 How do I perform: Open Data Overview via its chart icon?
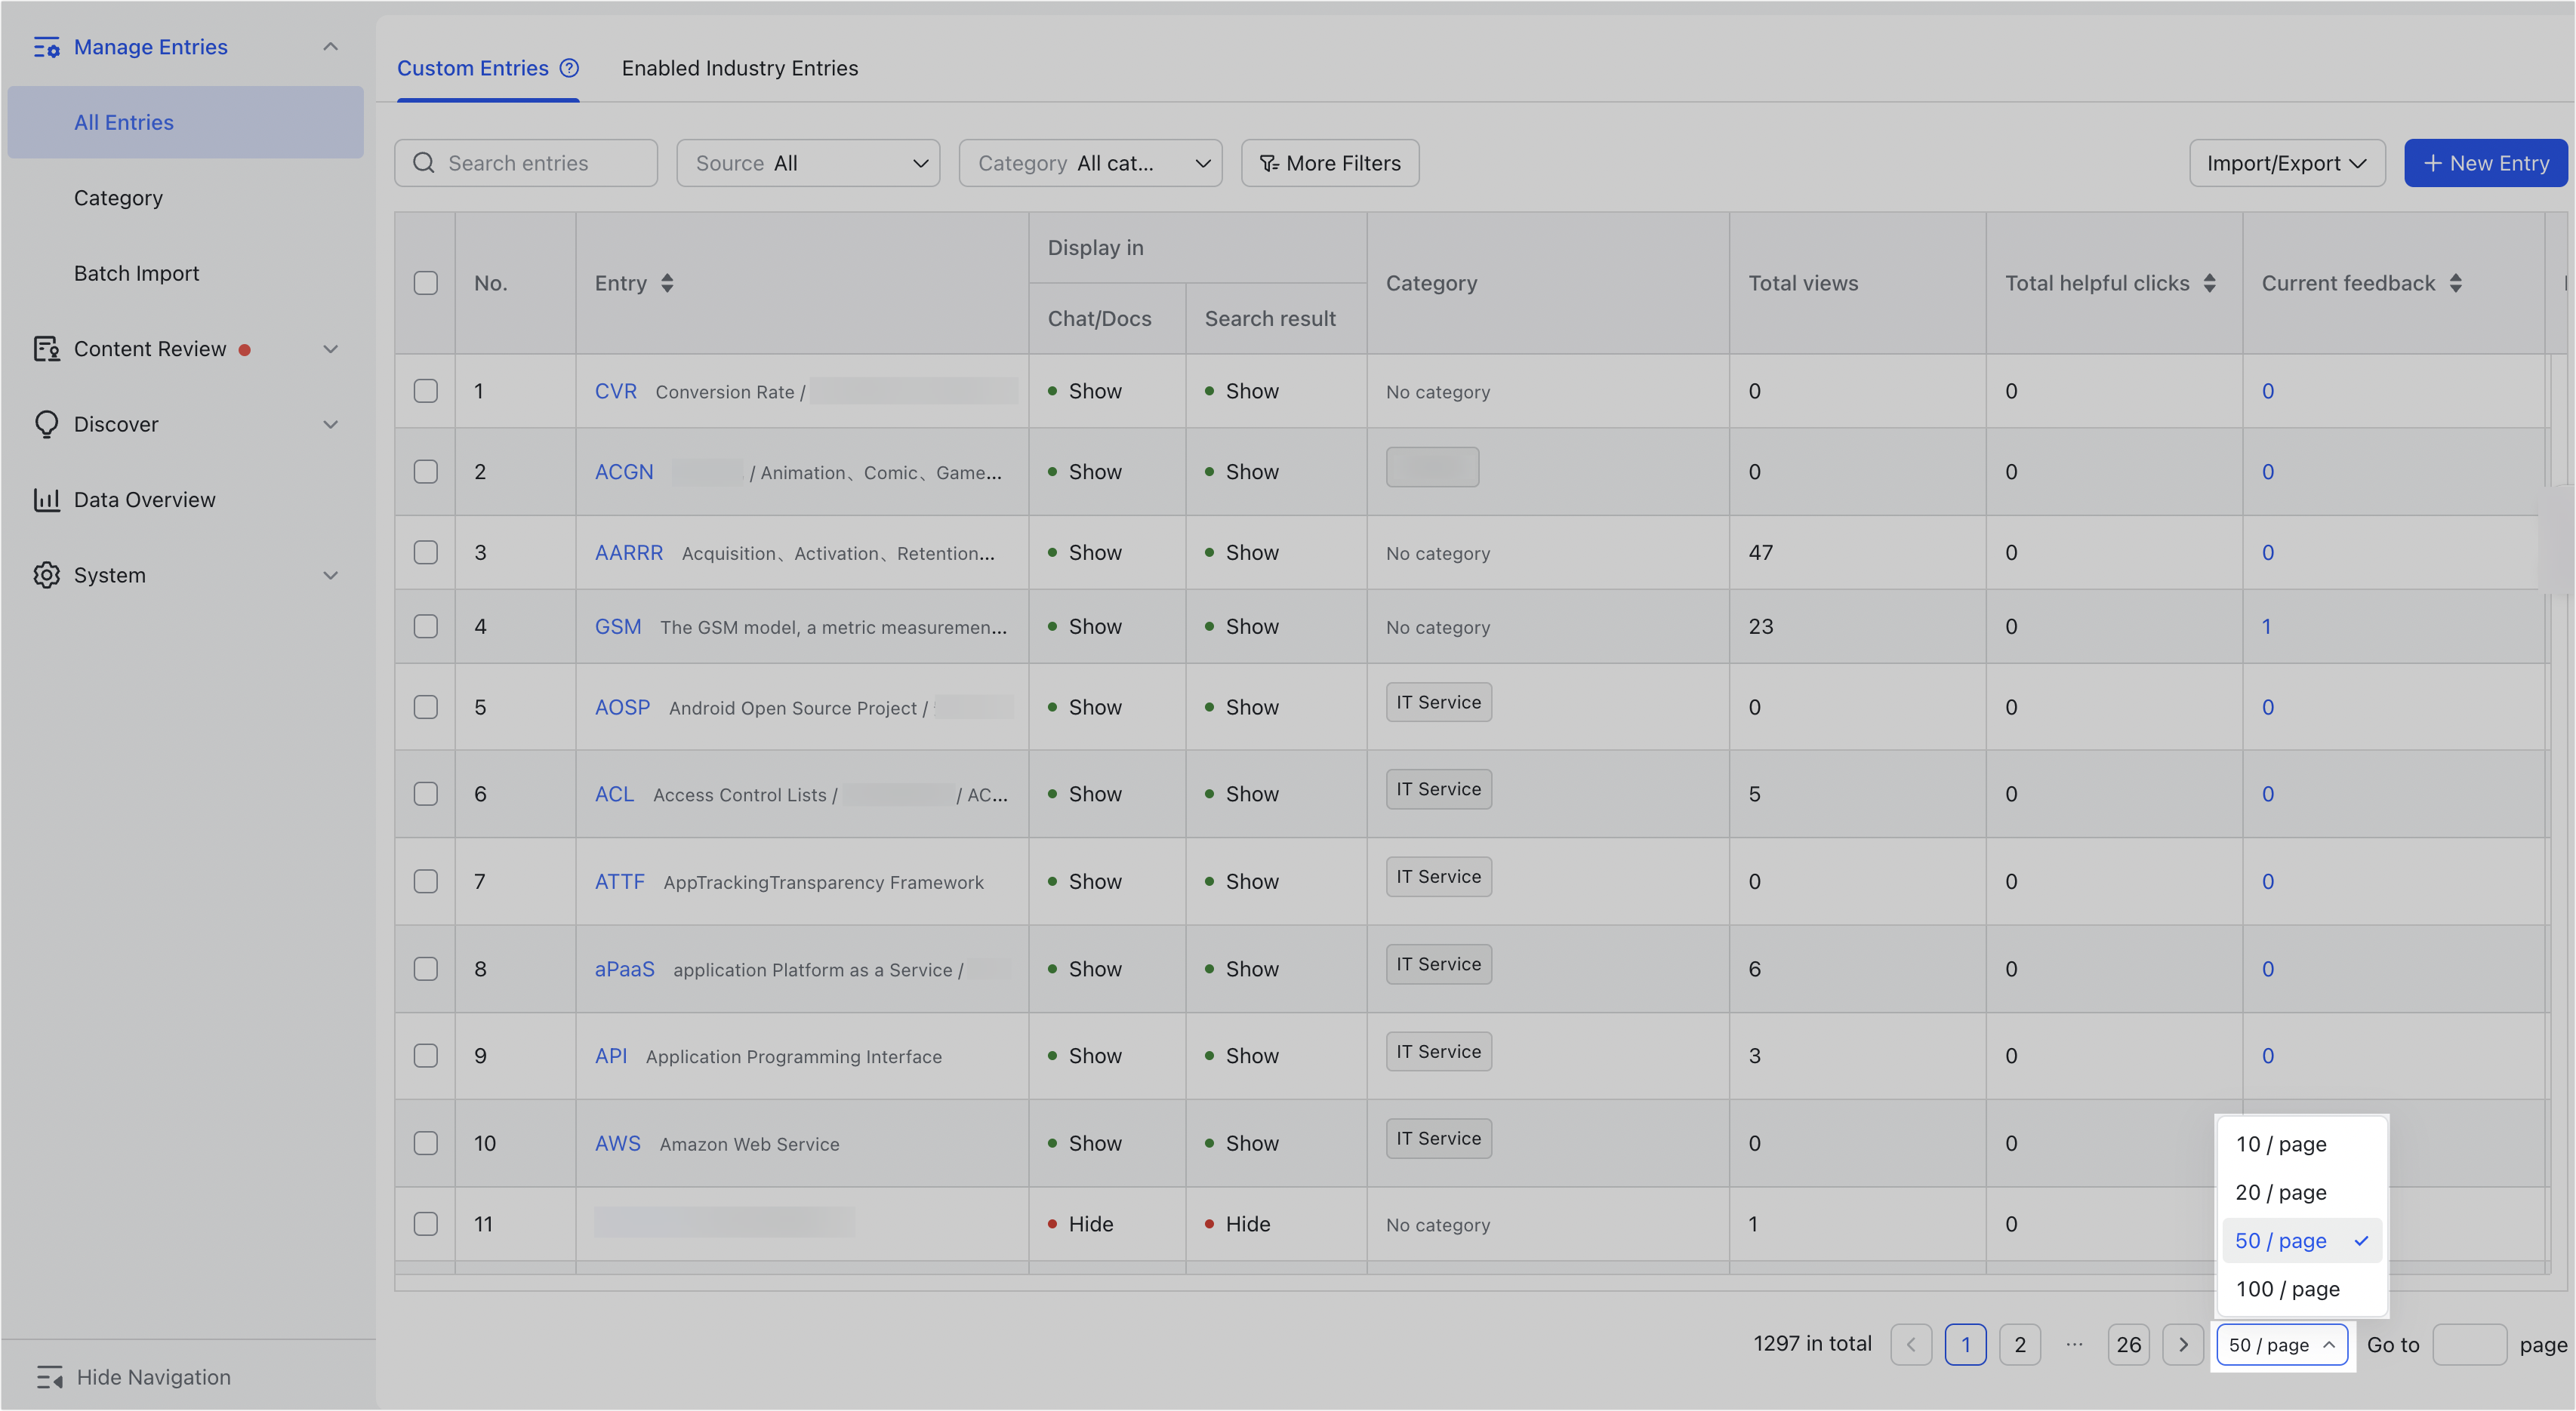tap(47, 499)
